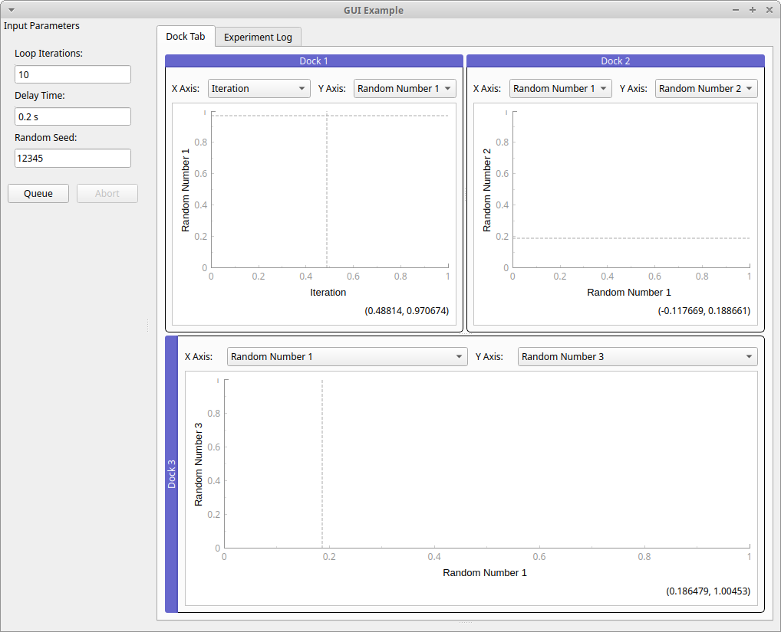
Task: Click the splitter handle beside Input Parameters
Action: (147, 326)
